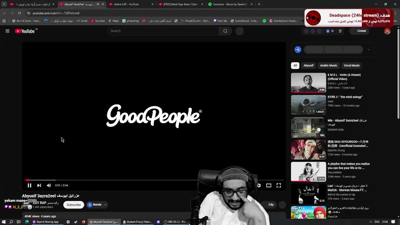This screenshot has width=400, height=225.
Task: Open a new browser tab
Action: pos(259,4)
